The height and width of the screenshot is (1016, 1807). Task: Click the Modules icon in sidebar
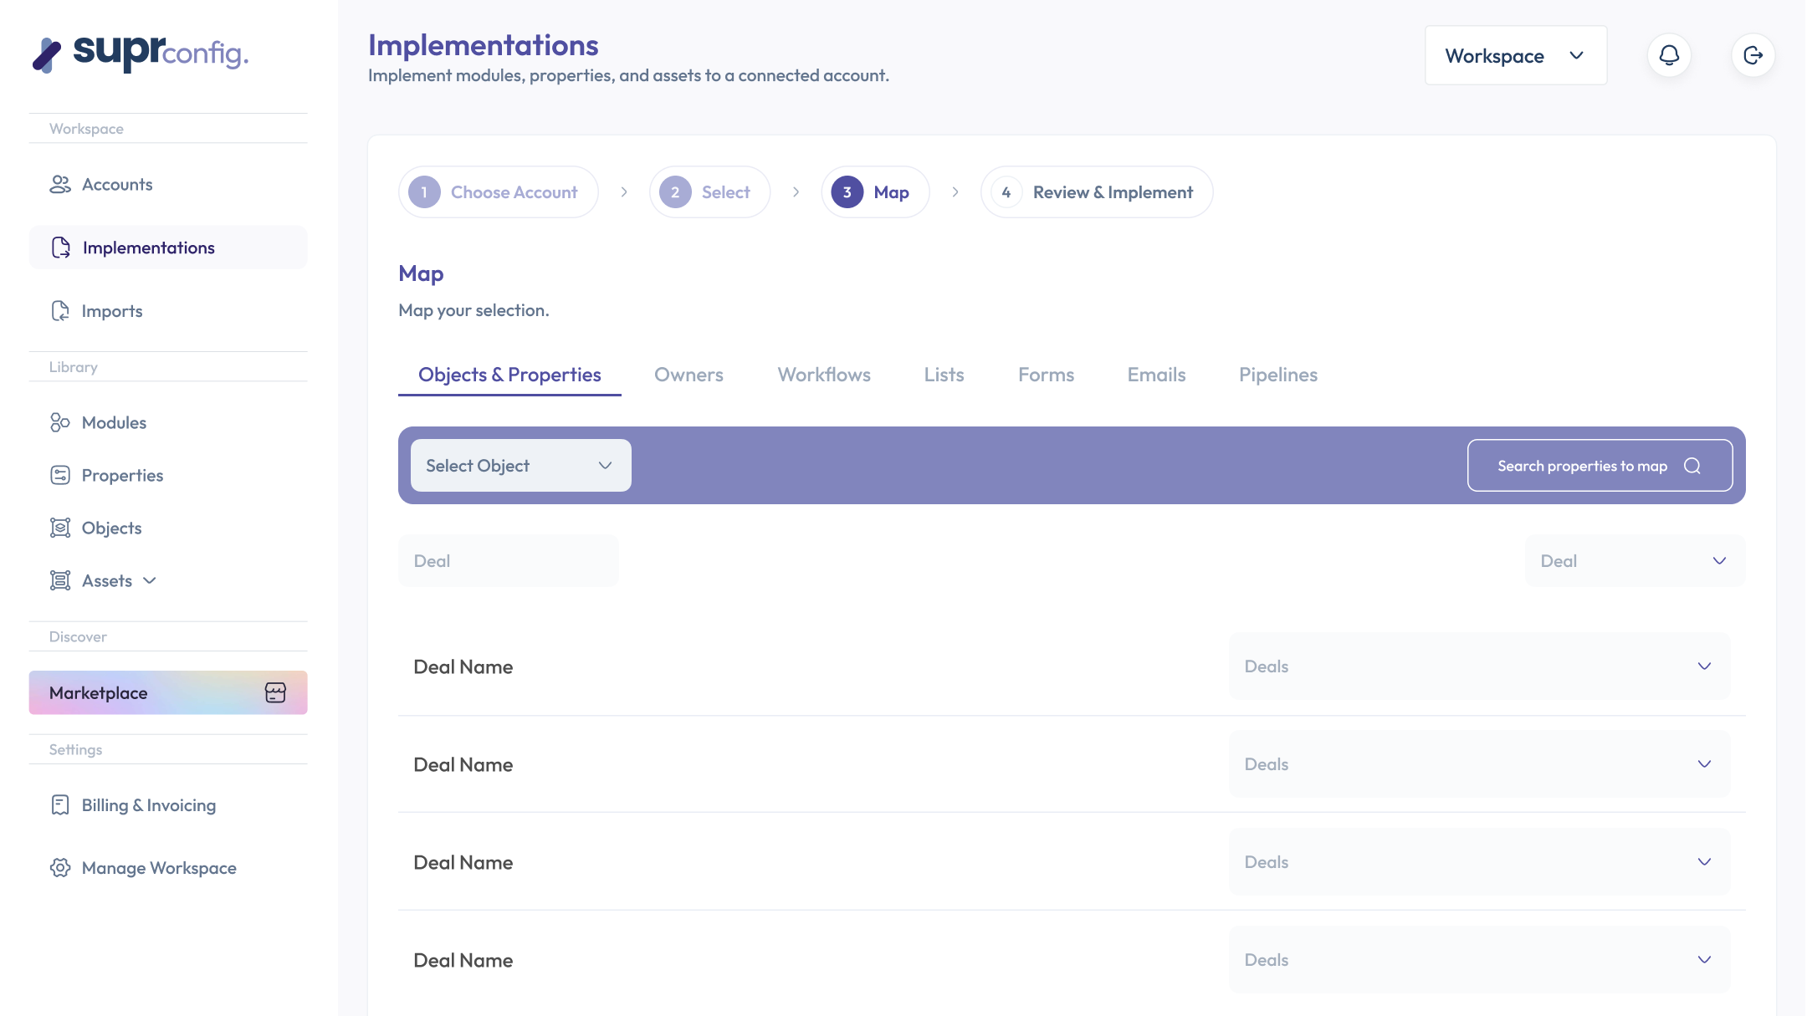coord(60,422)
